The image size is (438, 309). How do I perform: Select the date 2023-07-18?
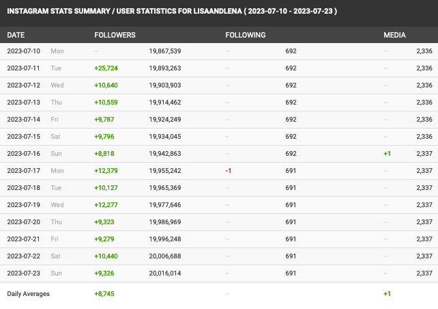tap(24, 188)
